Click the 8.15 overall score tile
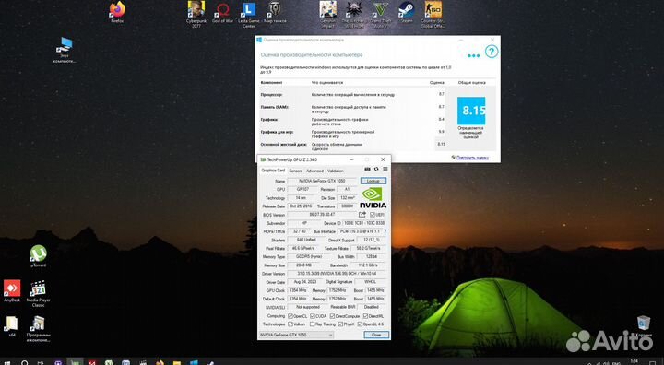 click(471, 111)
